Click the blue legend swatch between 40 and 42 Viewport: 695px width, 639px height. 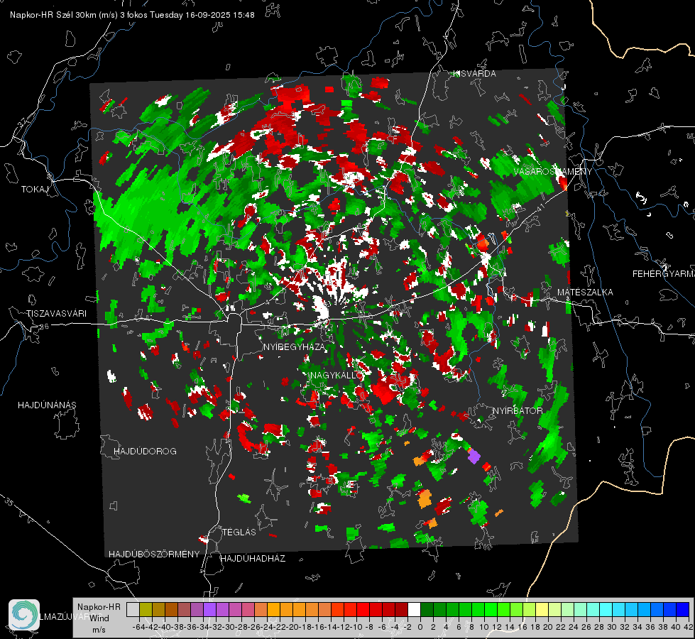tap(682, 609)
